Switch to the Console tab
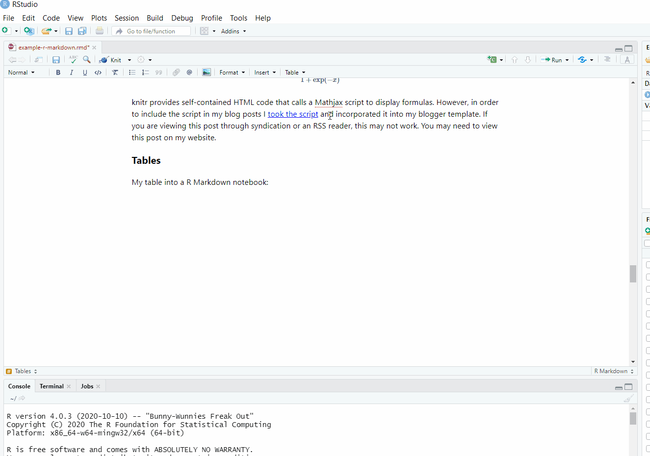 pyautogui.click(x=19, y=386)
